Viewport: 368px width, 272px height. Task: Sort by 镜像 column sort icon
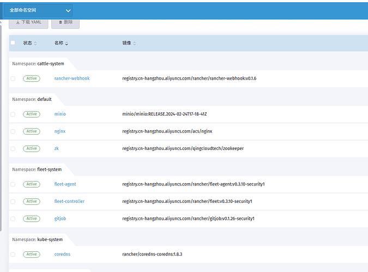[135, 43]
